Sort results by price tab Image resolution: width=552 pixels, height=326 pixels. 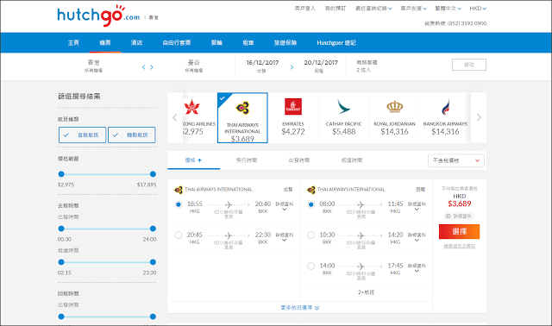pyautogui.click(x=193, y=160)
